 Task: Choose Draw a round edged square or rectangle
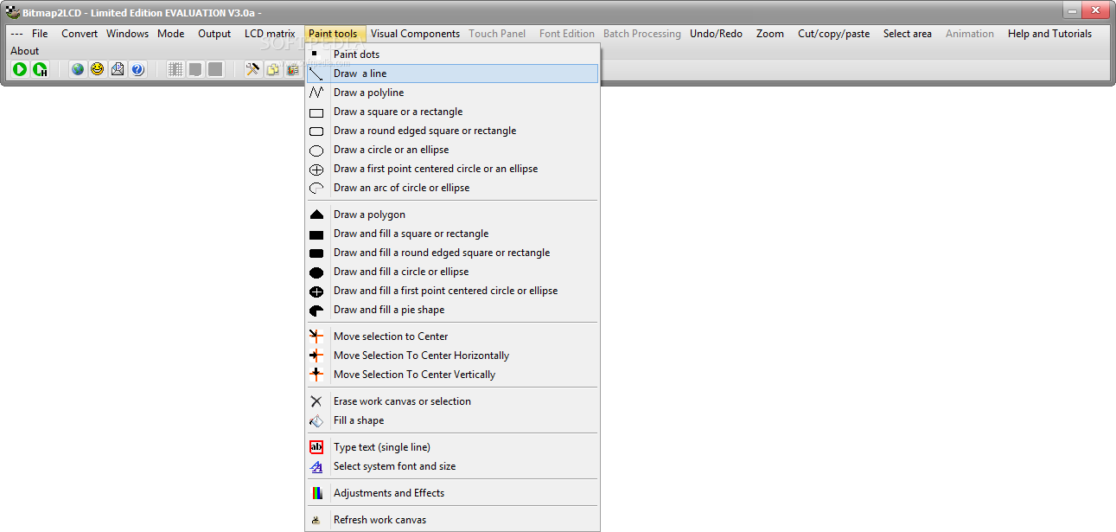tap(452, 131)
